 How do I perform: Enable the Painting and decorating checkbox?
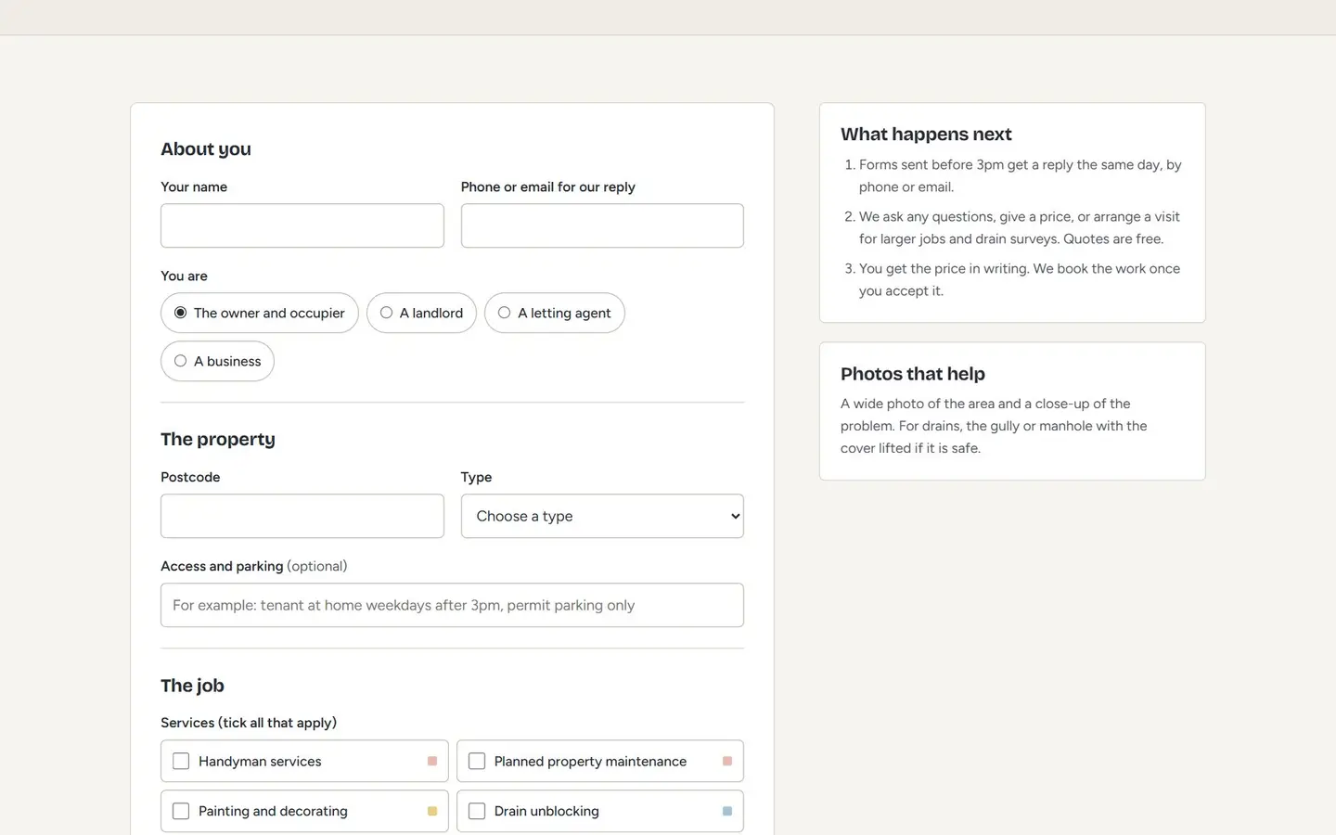click(x=181, y=811)
